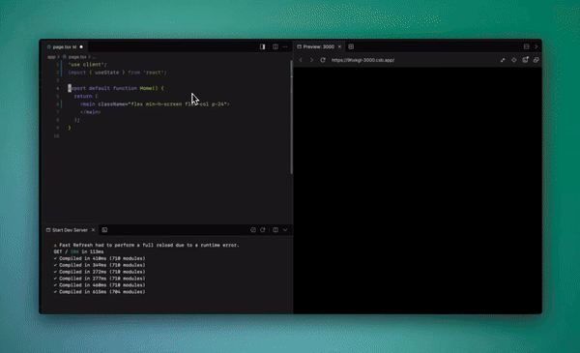The height and width of the screenshot is (353, 580).
Task: Open a new terminal next to Start Dev Server
Action: tap(104, 230)
